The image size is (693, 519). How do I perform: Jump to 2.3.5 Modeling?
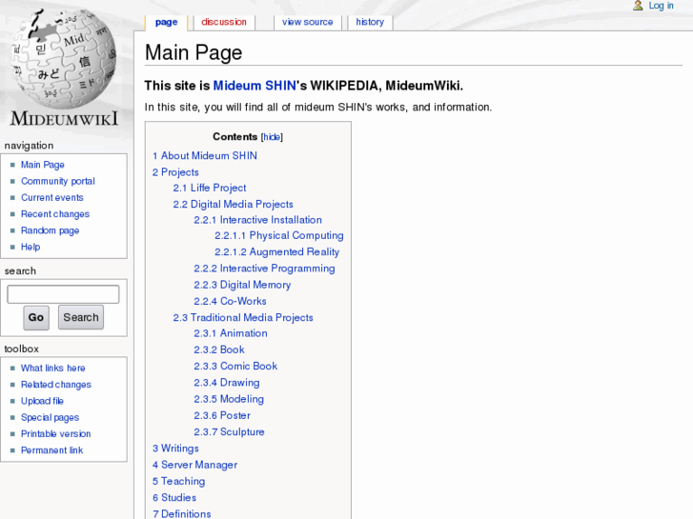(x=229, y=399)
